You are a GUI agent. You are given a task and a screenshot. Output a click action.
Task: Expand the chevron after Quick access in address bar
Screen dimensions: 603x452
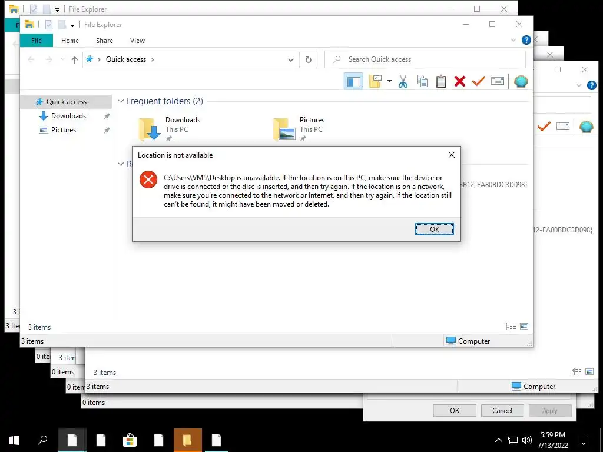153,59
